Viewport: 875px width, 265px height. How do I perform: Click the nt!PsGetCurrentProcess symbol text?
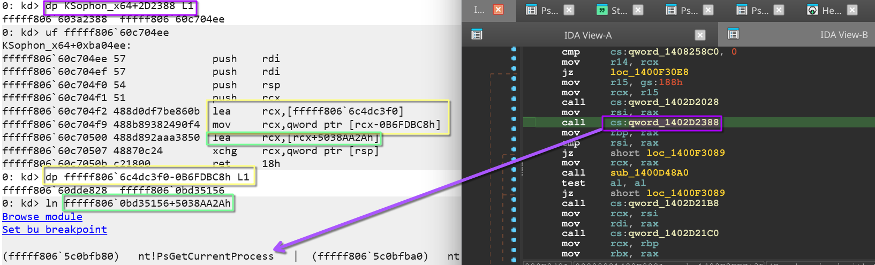206,256
